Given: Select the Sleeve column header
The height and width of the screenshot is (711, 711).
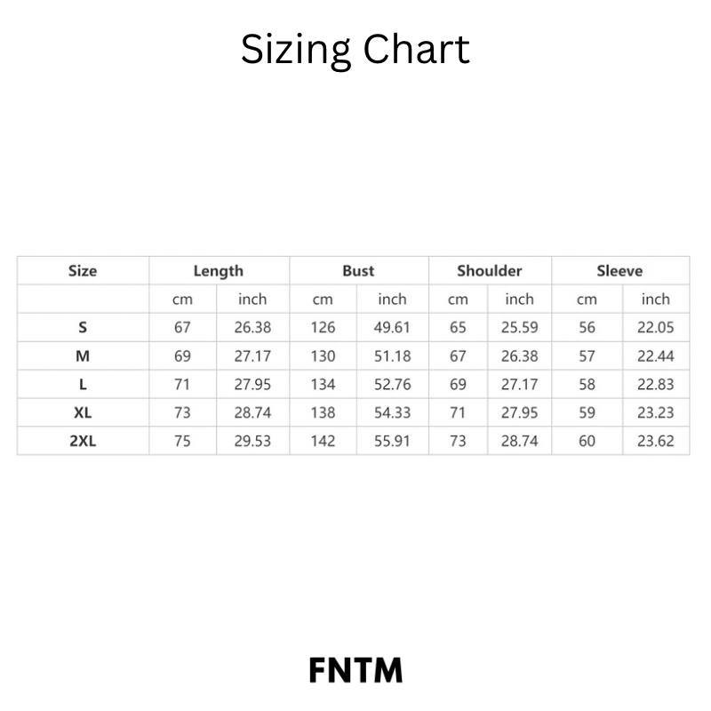Looking at the screenshot, I should [619, 270].
